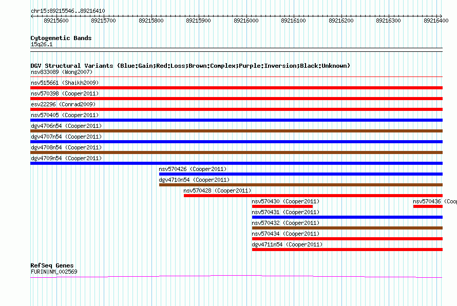Select the nsv570431 blue gain bar

pos(348,217)
